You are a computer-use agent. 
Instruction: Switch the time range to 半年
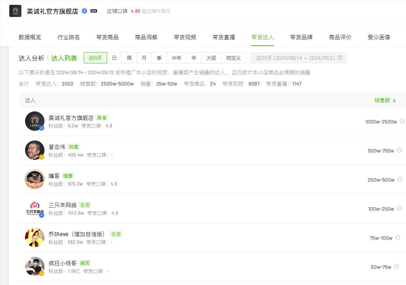177,58
